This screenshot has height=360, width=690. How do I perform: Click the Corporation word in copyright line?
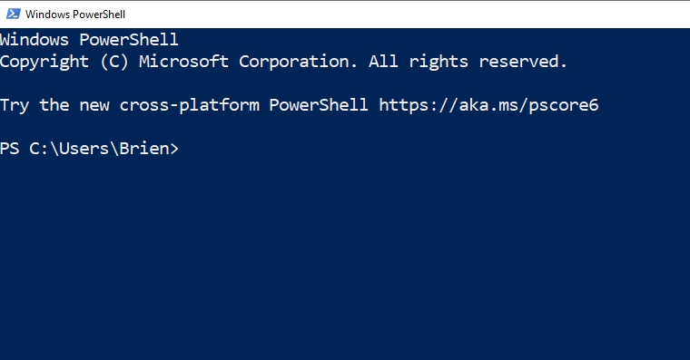pyautogui.click(x=298, y=62)
